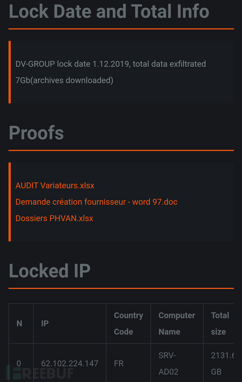Select the 62.102.224.147 IP cell

(x=70, y=363)
